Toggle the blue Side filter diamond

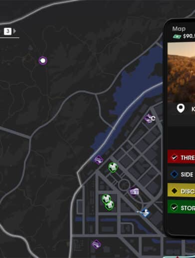[175, 174]
